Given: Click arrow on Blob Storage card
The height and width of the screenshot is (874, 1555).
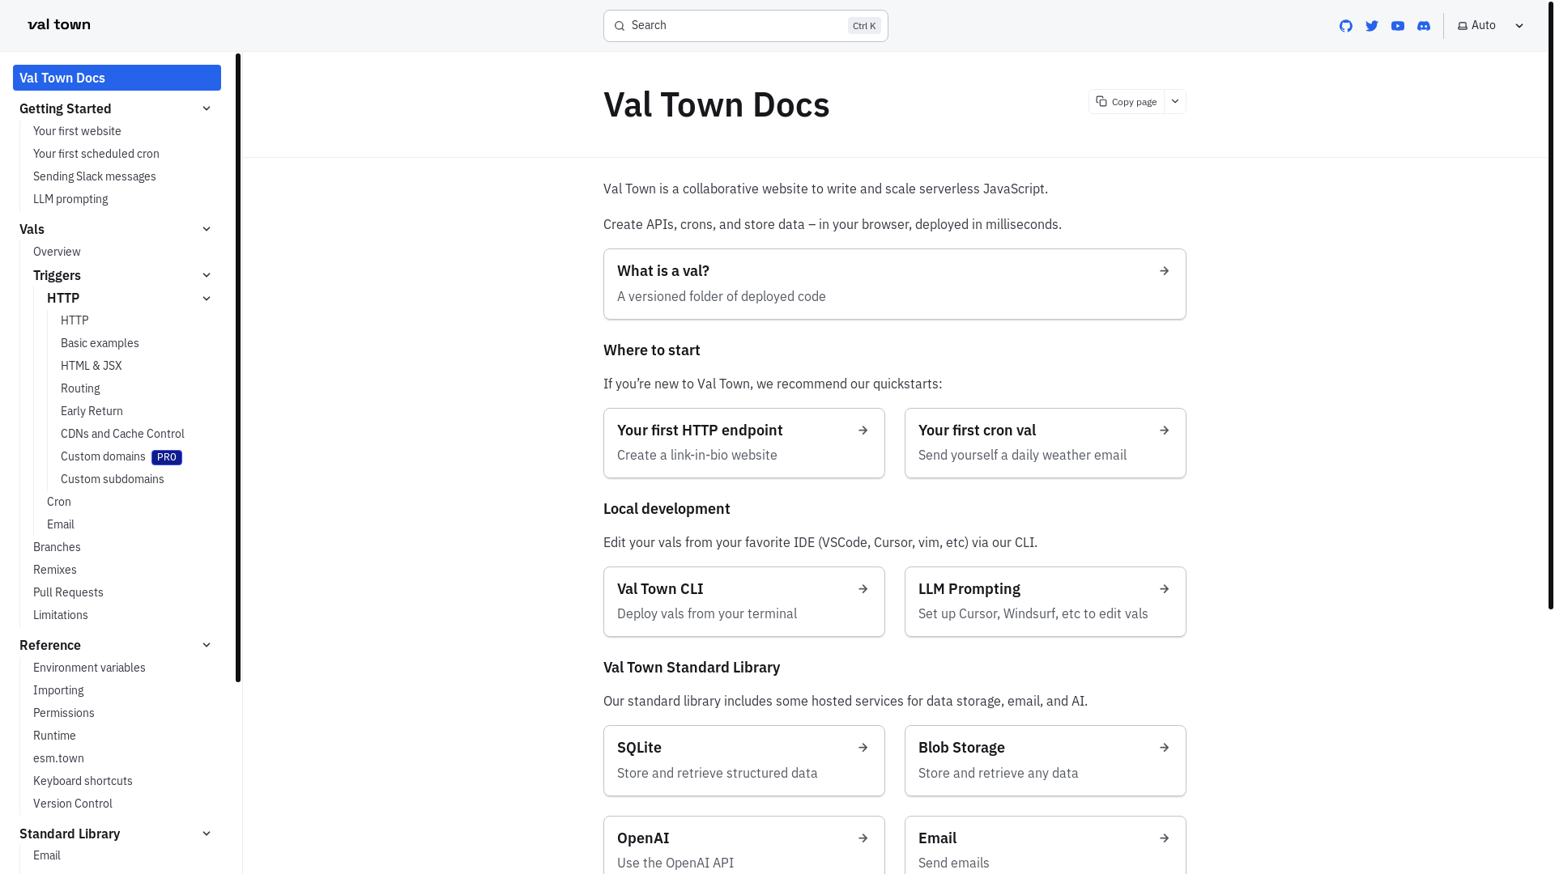Looking at the screenshot, I should click(x=1164, y=748).
